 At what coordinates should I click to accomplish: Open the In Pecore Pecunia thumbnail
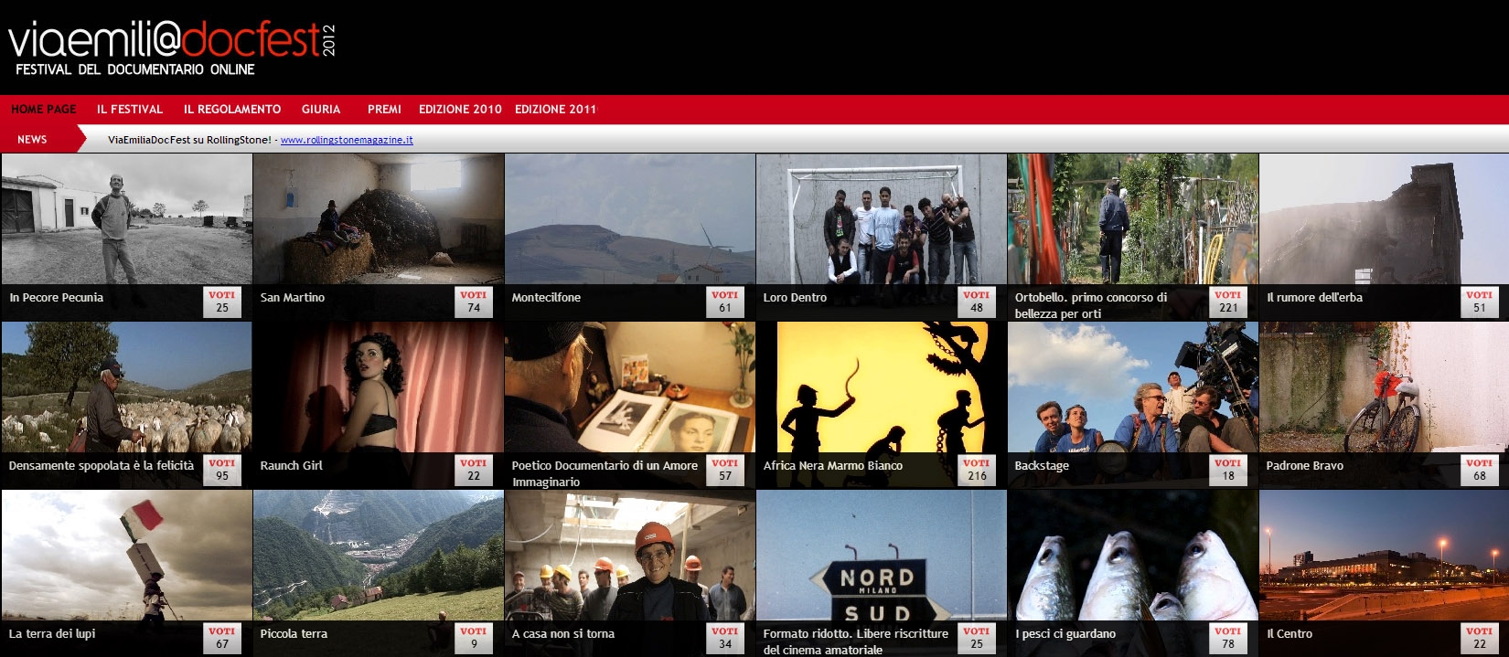(126, 219)
